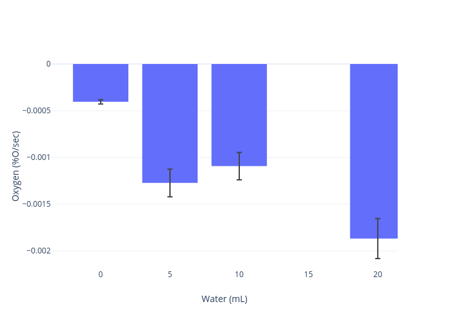This screenshot has height=320, width=449.
Task: Select the error bar on the 10 mL bar
Action: (239, 166)
